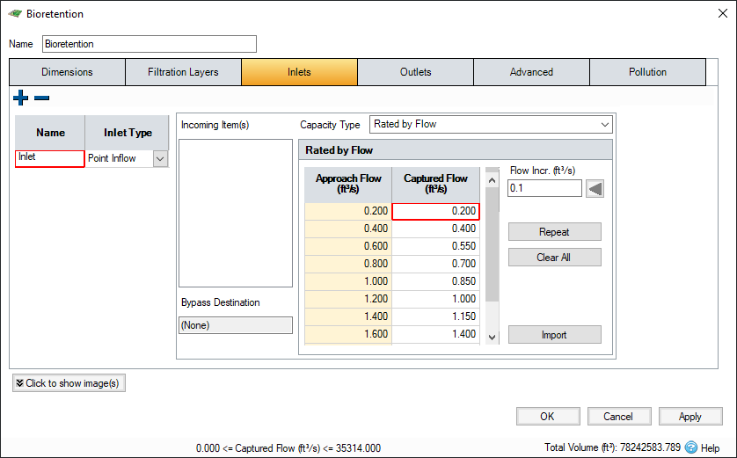Click scroll up arrow of flow table
Image resolution: width=737 pixels, height=458 pixels.
point(493,180)
